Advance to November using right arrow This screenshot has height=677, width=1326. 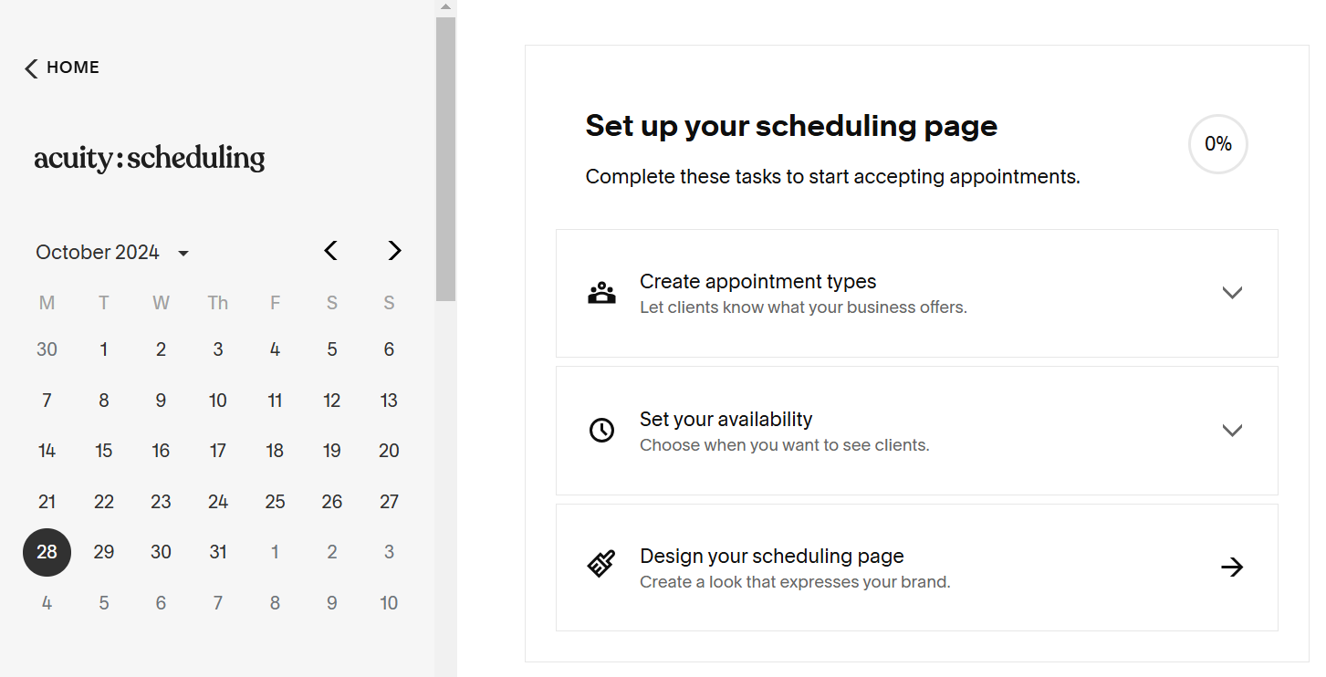(x=393, y=250)
